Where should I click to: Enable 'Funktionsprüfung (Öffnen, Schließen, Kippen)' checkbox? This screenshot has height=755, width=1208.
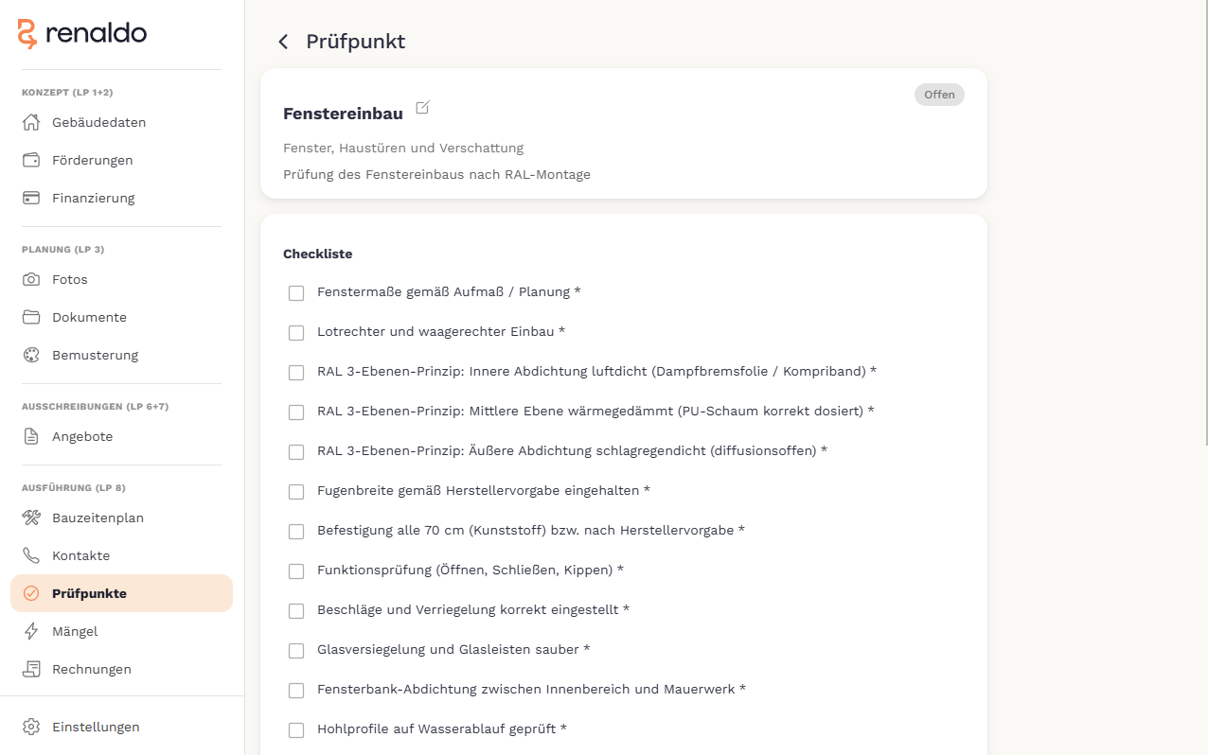coord(296,571)
